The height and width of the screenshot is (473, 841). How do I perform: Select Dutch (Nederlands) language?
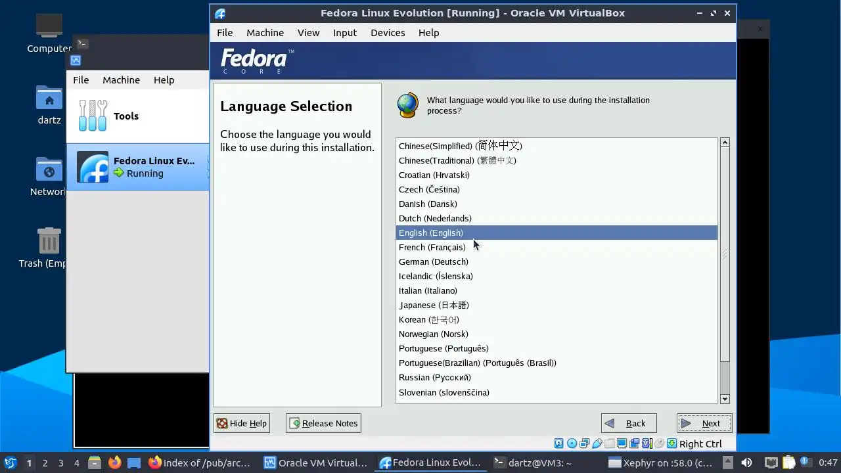coord(557,218)
